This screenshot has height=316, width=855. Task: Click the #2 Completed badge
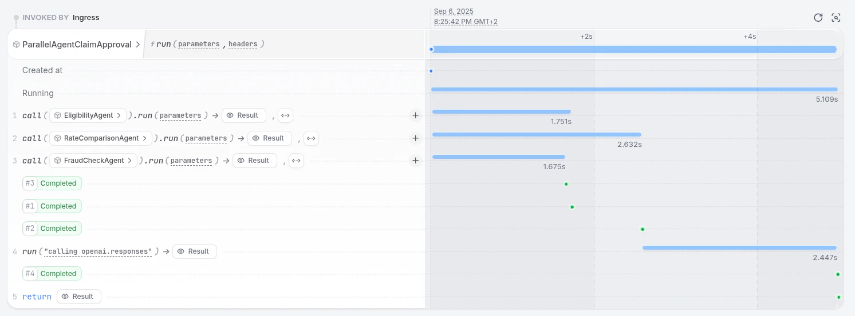tap(52, 229)
